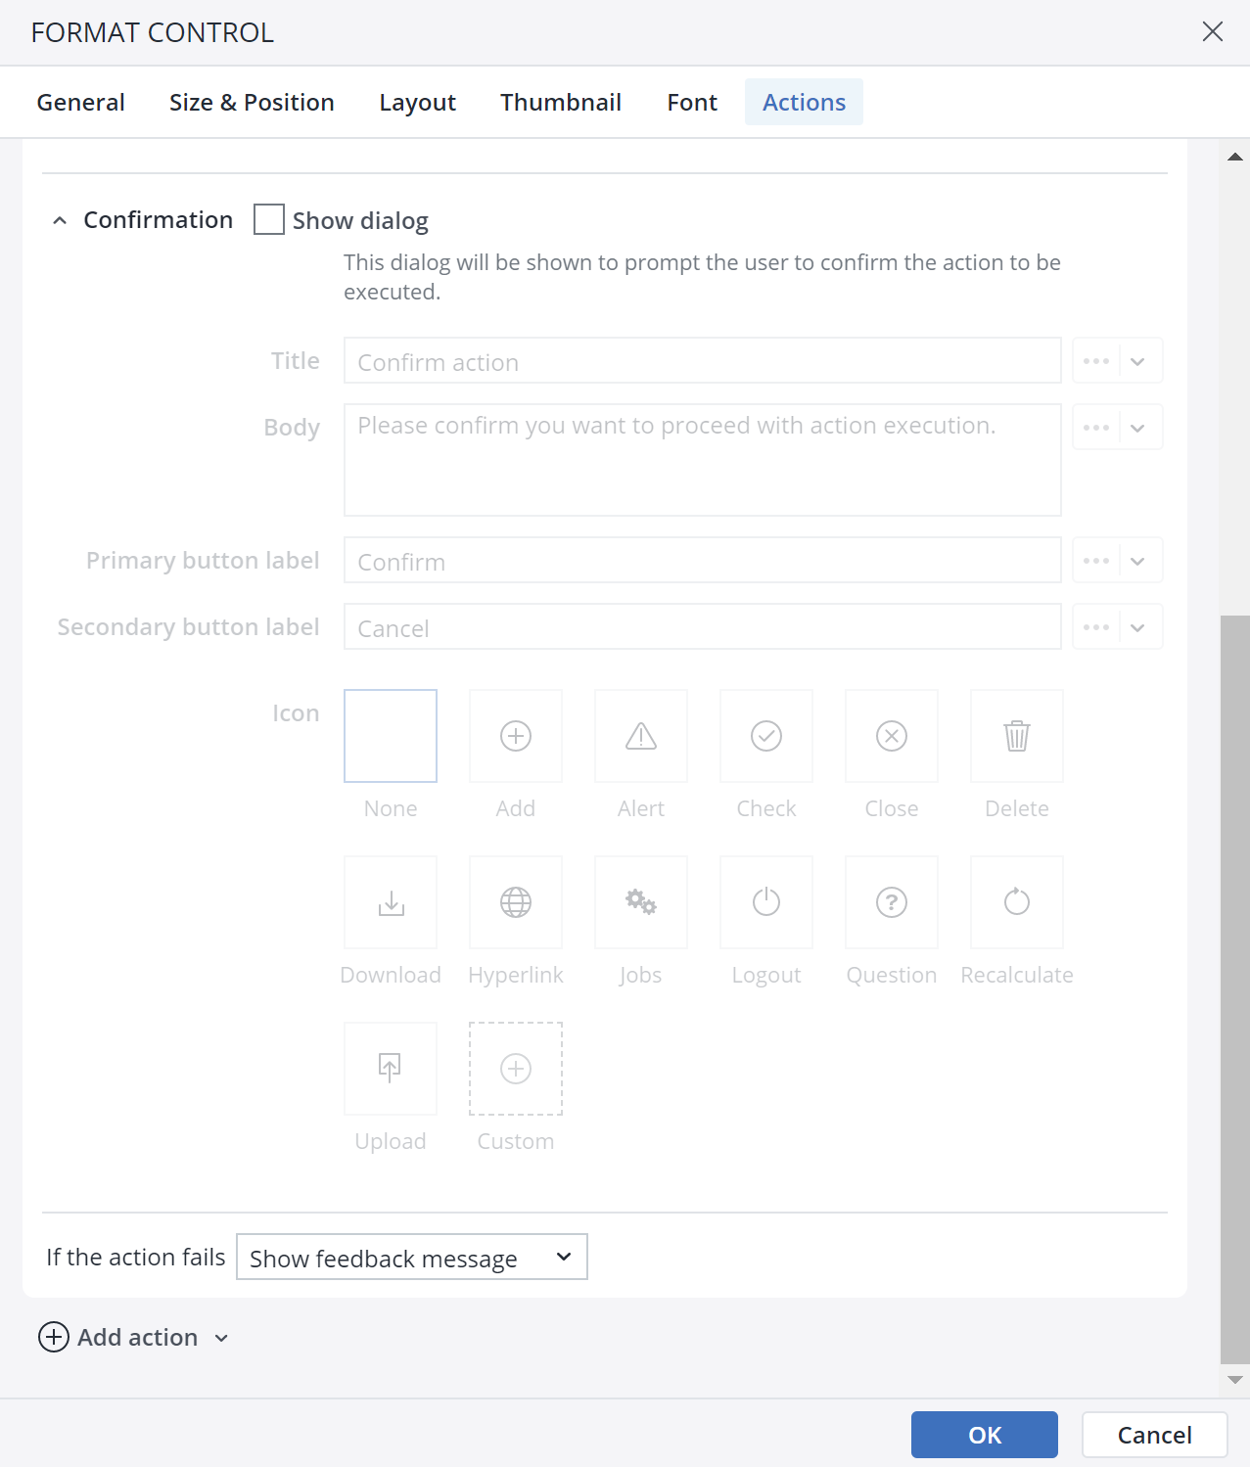Click the Title input field

[703, 361]
